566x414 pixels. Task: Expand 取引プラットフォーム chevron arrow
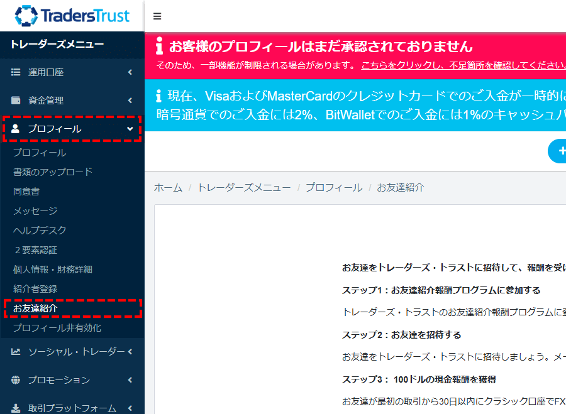point(130,408)
